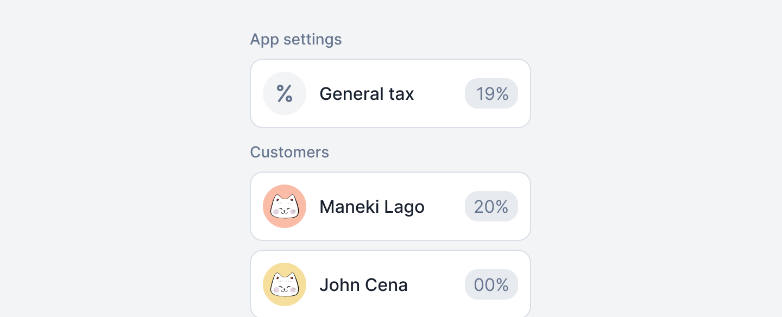
Task: Click the "Customers" section heading
Action: pyautogui.click(x=289, y=152)
